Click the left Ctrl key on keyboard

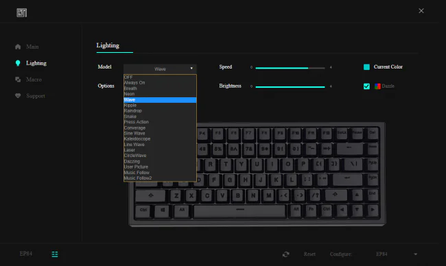pos(143,211)
